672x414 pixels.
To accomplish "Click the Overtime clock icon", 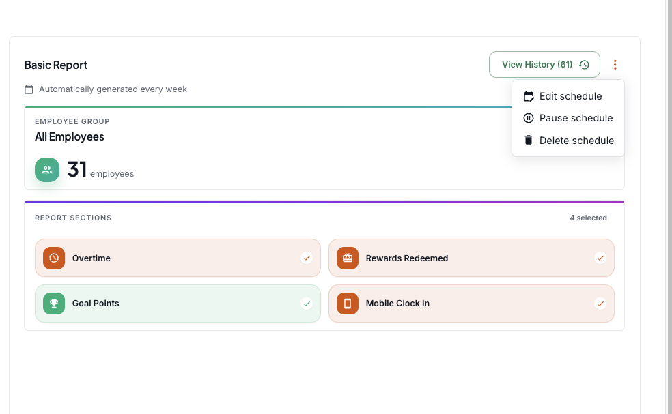I will tap(54, 258).
